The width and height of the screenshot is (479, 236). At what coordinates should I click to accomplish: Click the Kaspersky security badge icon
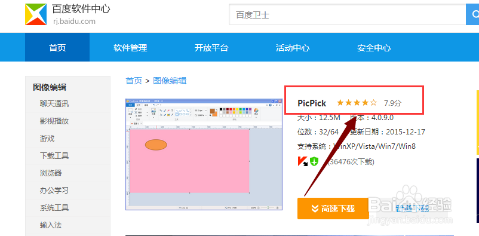[x=303, y=161]
